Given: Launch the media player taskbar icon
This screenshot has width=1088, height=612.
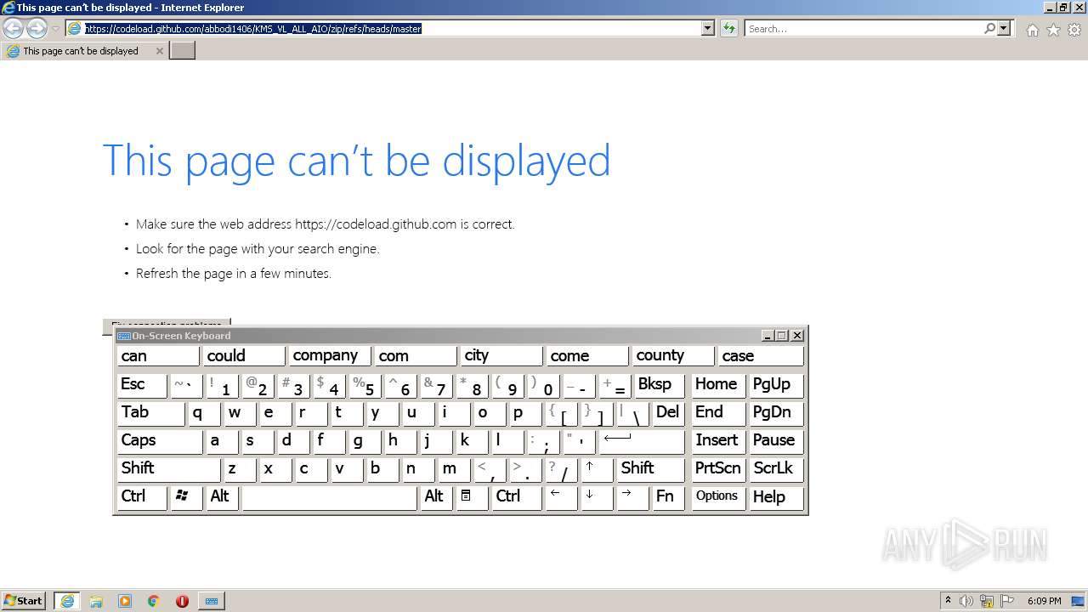Looking at the screenshot, I should (125, 601).
